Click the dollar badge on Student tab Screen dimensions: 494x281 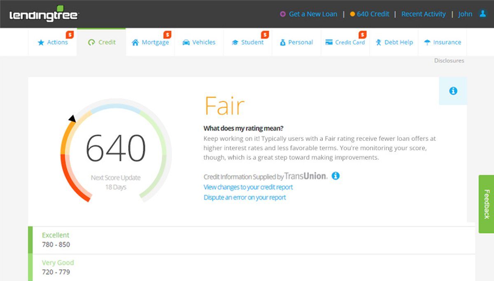coord(265,35)
